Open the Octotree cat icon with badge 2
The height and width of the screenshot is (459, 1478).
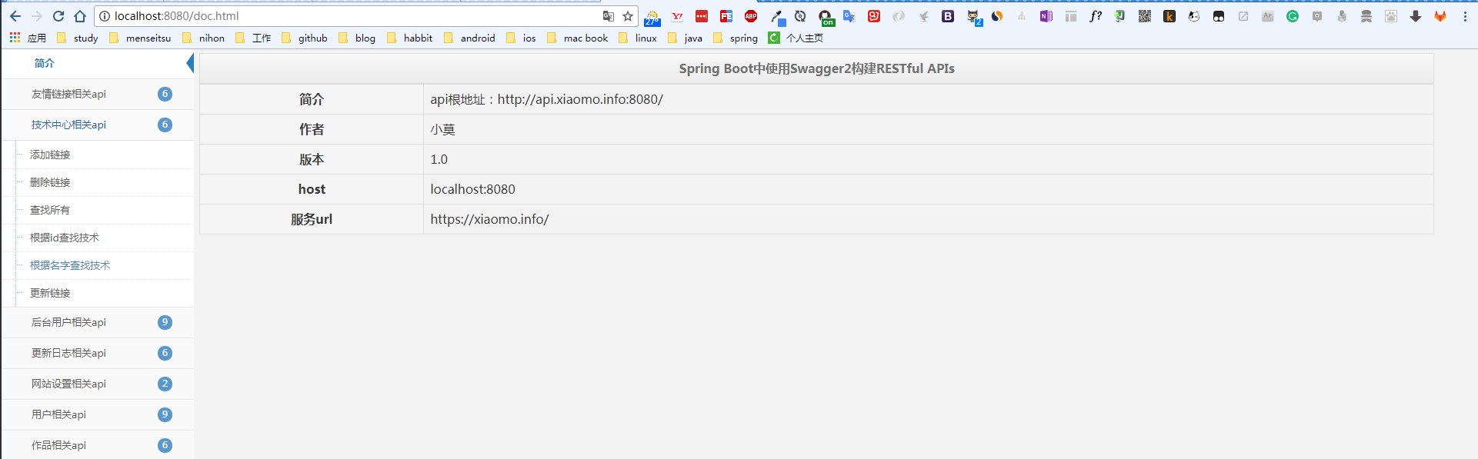click(x=973, y=17)
